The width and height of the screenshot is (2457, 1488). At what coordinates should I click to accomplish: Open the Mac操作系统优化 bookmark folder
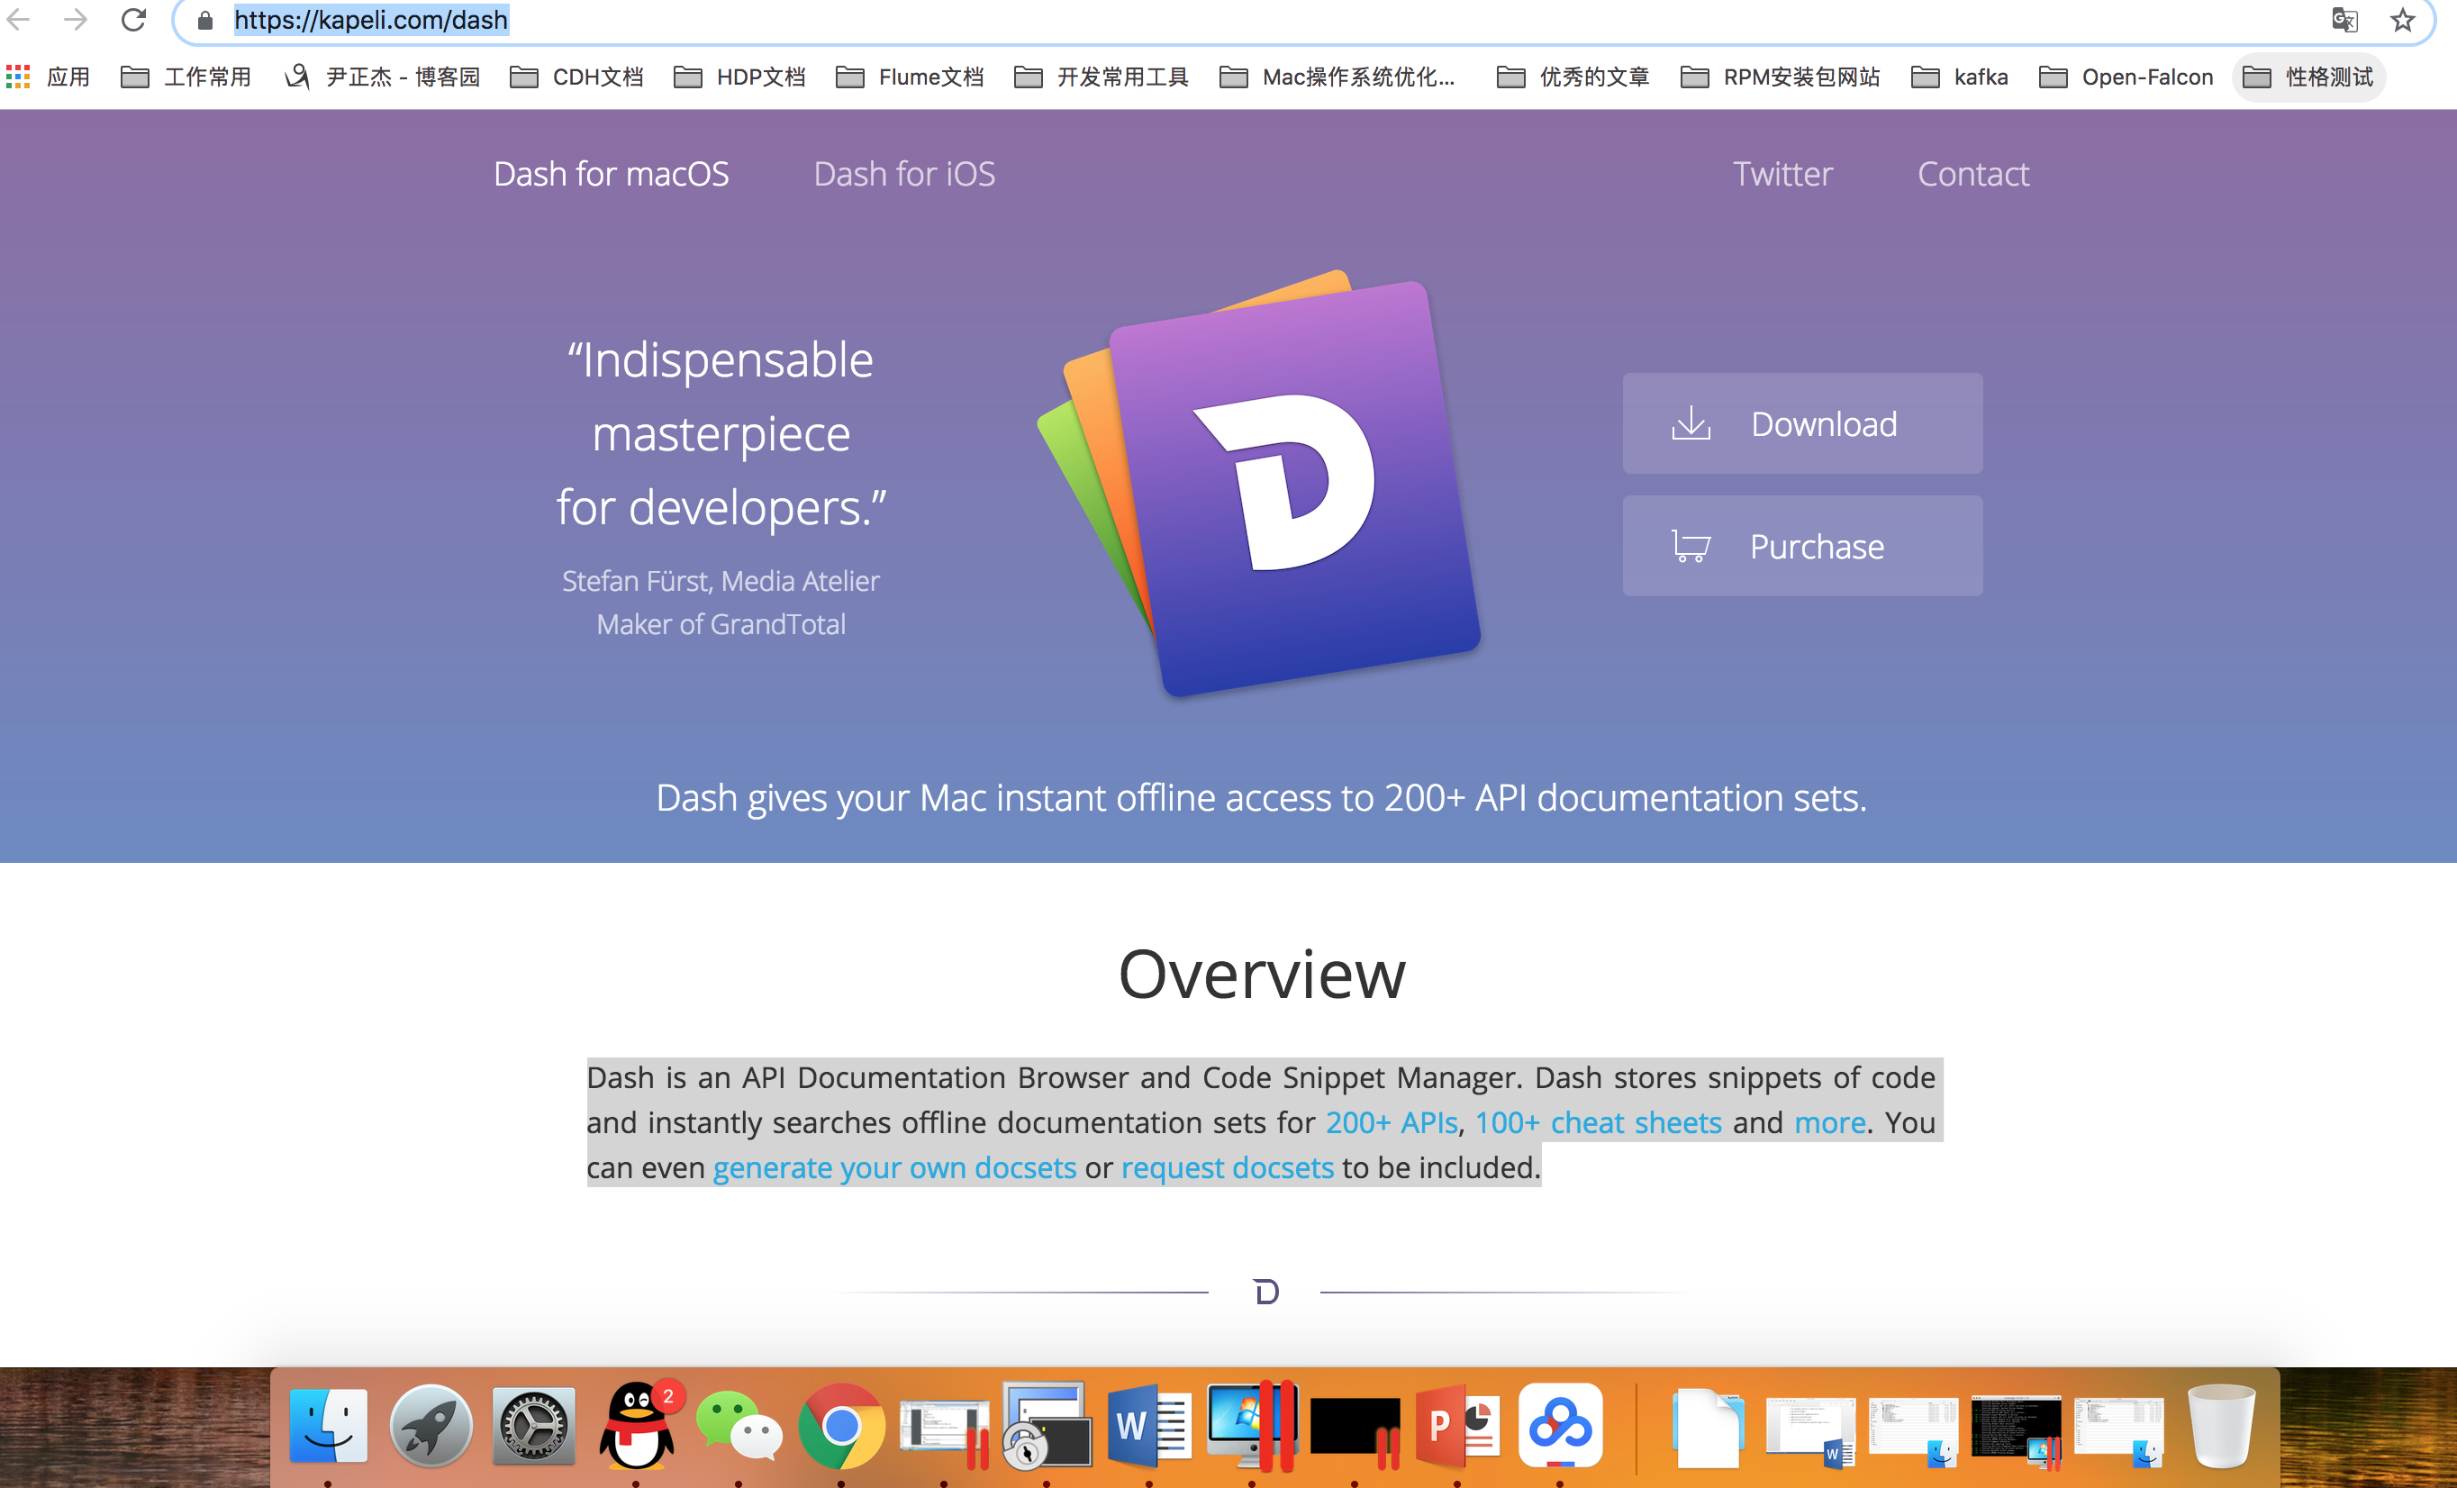click(1337, 77)
